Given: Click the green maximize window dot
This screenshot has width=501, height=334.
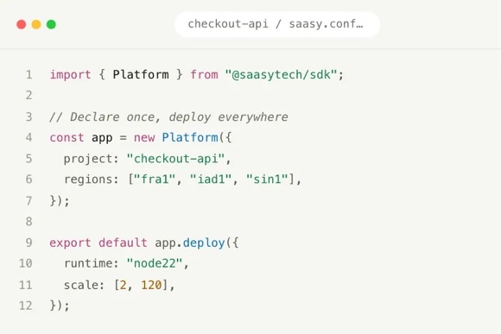Looking at the screenshot, I should (51, 24).
